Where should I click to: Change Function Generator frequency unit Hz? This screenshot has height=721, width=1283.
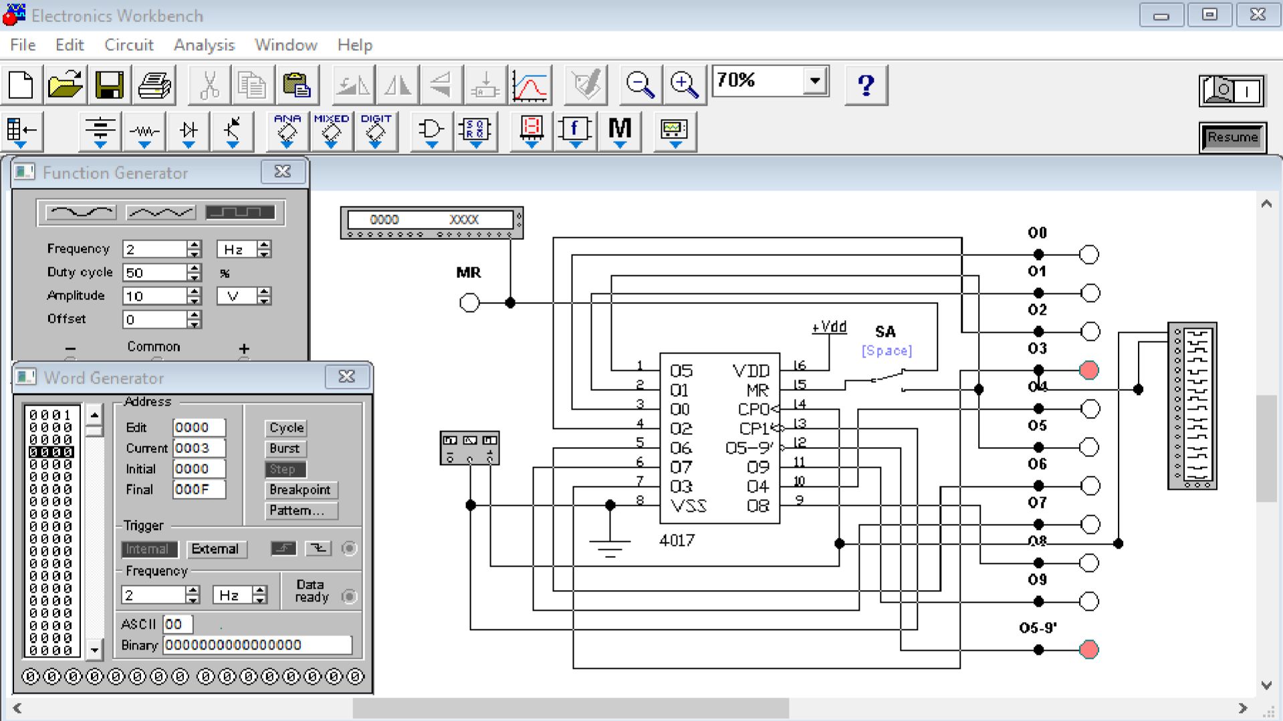point(244,249)
